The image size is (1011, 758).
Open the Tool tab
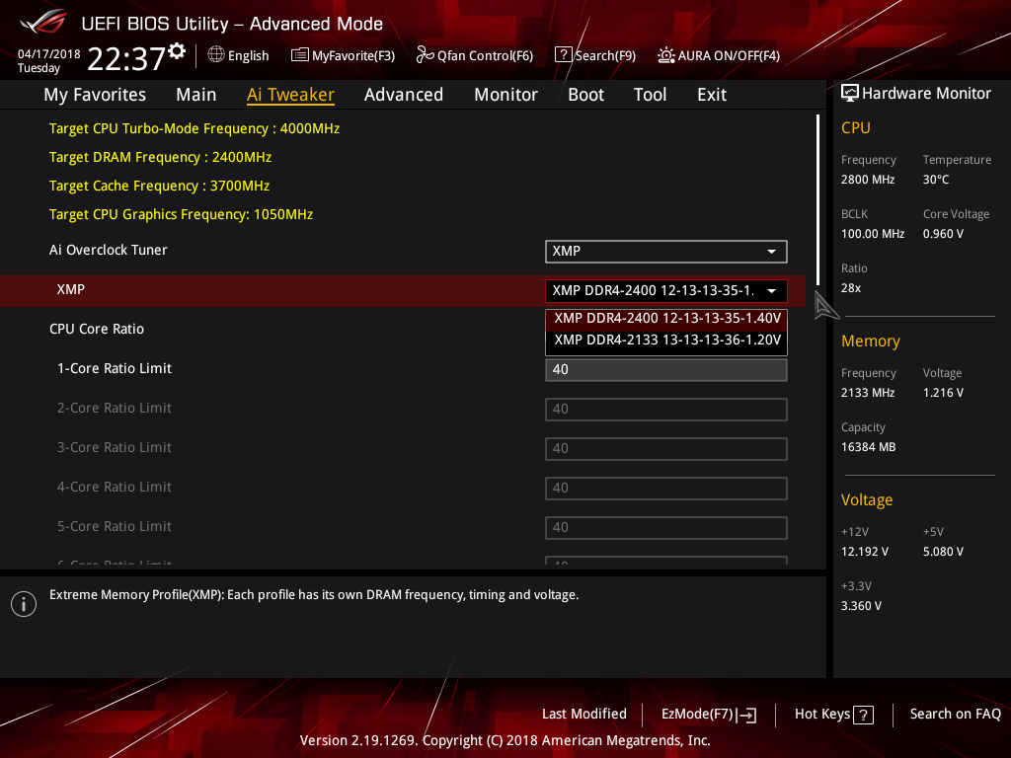(650, 95)
